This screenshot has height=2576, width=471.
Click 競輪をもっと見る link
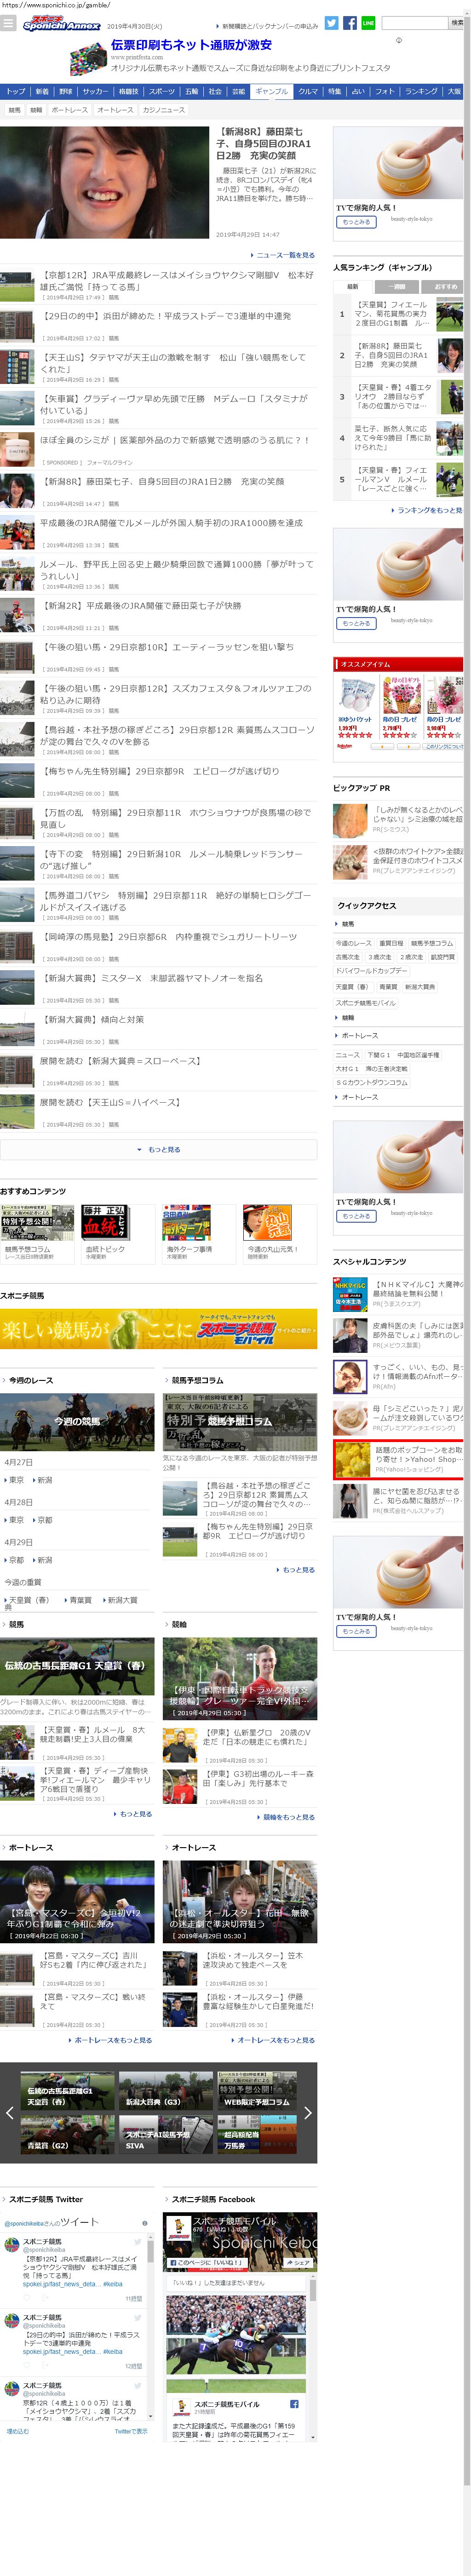[x=286, y=1817]
